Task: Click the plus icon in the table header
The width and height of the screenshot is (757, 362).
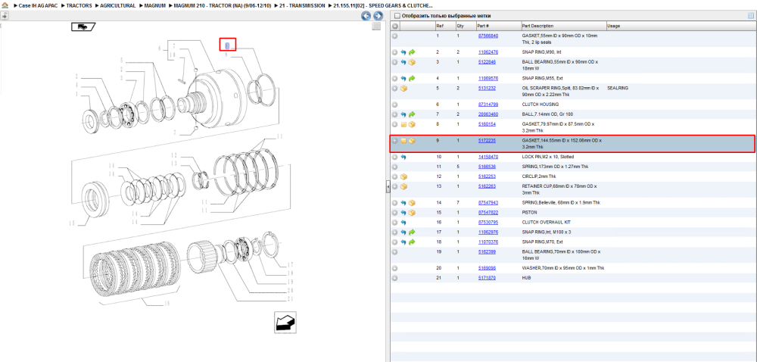Action: (x=395, y=26)
